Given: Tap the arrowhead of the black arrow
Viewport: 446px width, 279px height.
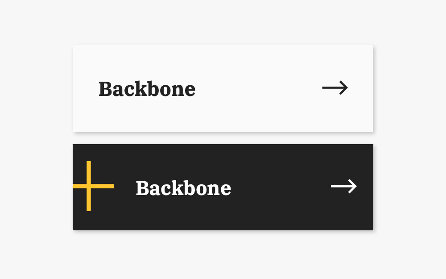Looking at the screenshot, I should [x=344, y=87].
